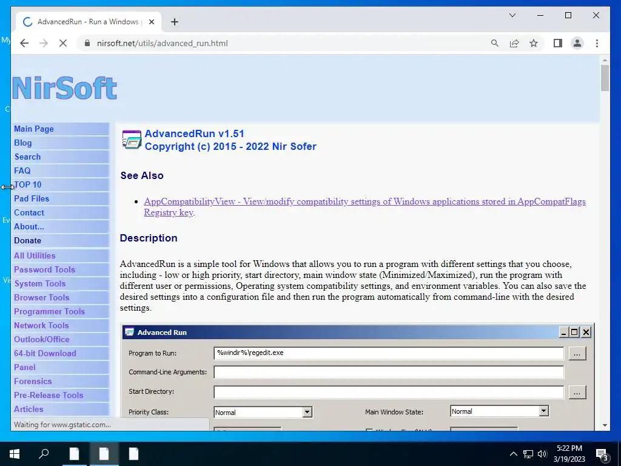Click browse button beside Program to Run
This screenshot has width=621, height=466.
click(577, 354)
